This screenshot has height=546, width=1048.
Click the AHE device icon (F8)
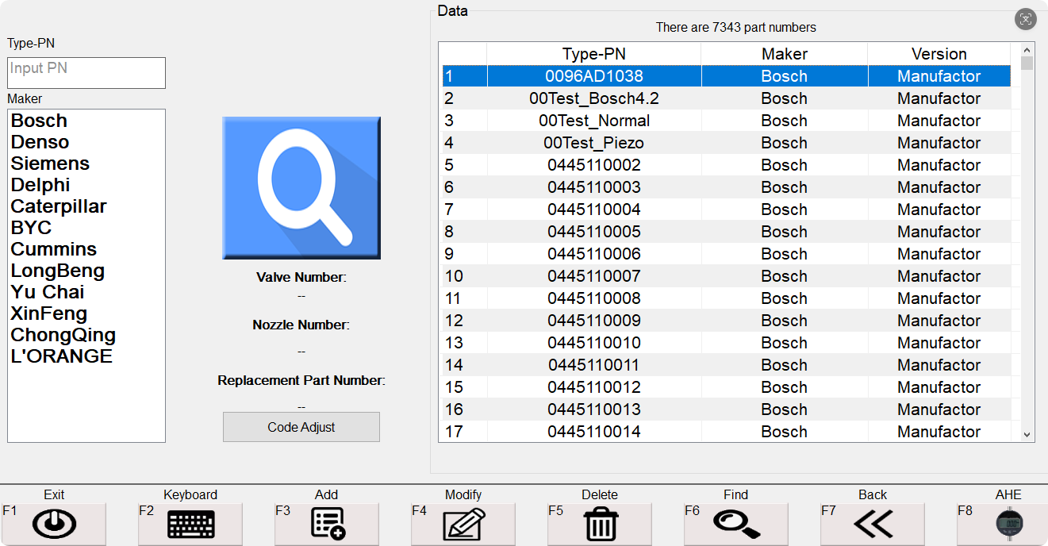1008,524
